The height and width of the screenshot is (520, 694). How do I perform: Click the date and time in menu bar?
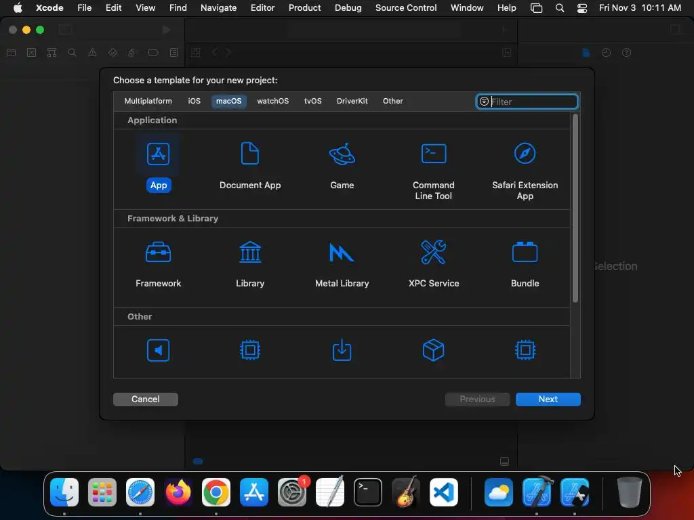(640, 7)
